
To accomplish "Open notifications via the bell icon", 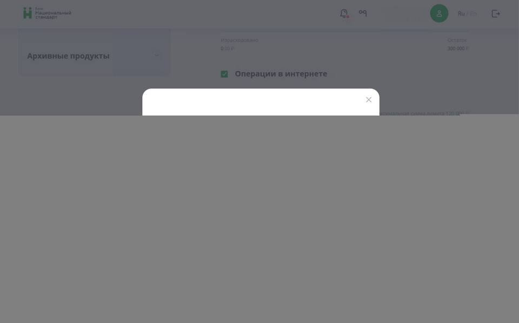I will [344, 13].
